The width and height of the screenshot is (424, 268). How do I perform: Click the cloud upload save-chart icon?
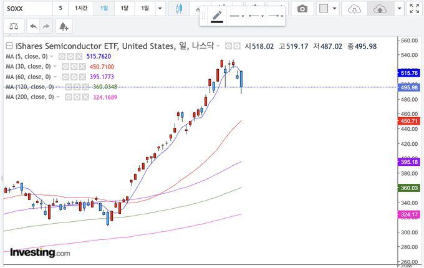(380, 9)
